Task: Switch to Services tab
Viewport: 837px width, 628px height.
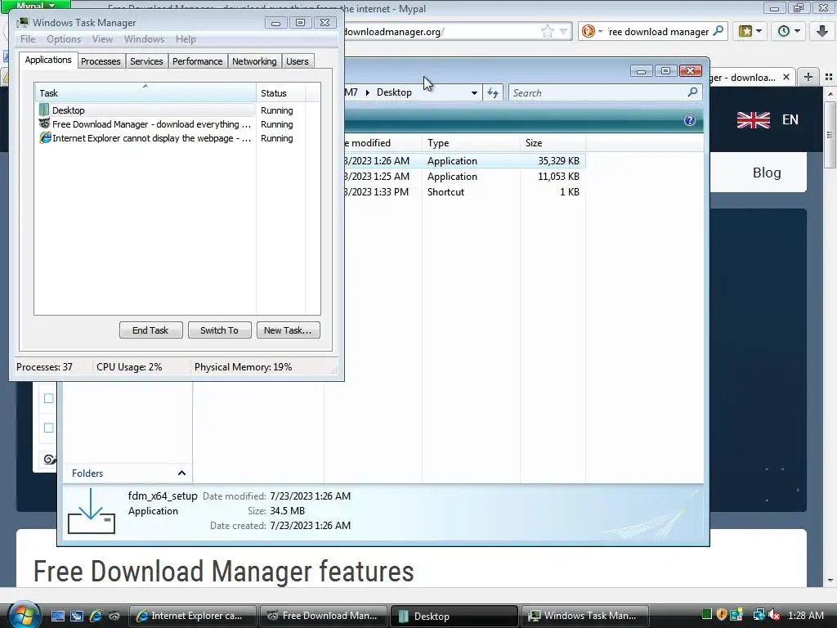Action: click(x=146, y=61)
